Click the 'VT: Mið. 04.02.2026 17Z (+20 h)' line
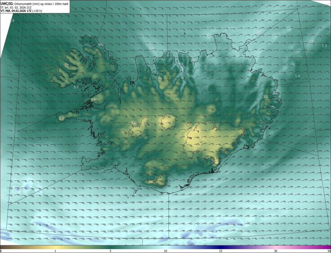The height and width of the screenshot is (253, 331). click(21, 11)
